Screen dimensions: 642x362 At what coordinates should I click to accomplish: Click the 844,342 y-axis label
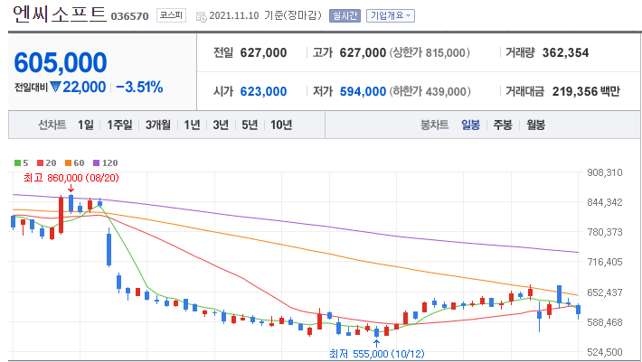coord(605,202)
